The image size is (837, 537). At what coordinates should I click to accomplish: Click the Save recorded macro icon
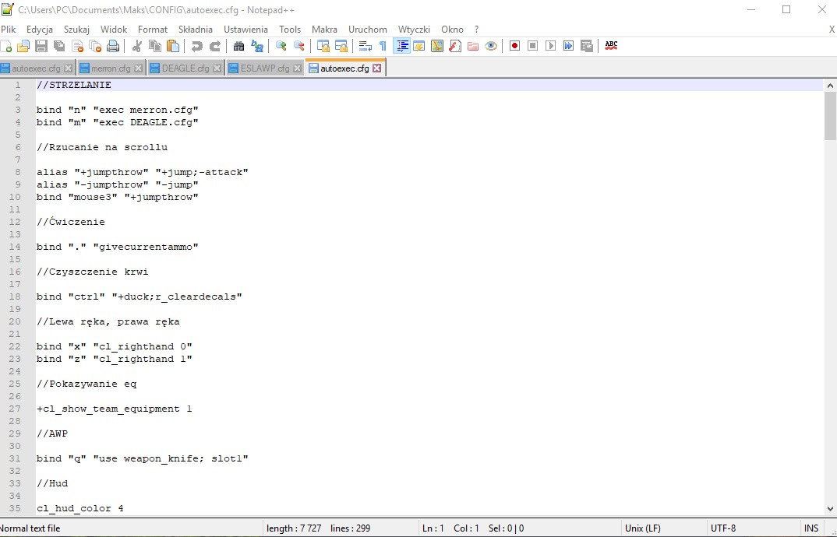(x=587, y=47)
